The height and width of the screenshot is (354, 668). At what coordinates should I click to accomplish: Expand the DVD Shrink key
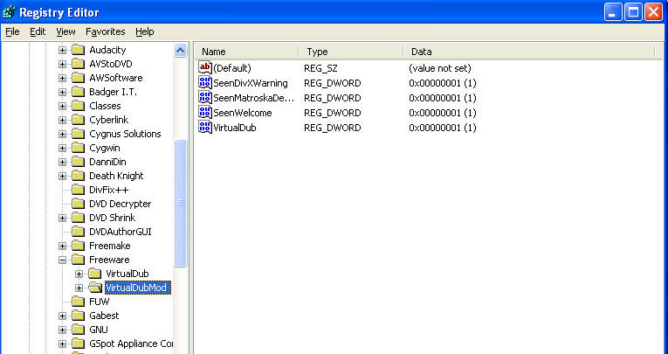coord(63,218)
